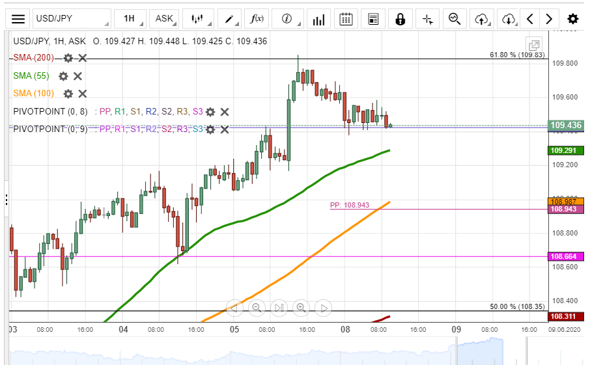Click the left panel drag handle dots
590x365 pixels.
(x=7, y=200)
